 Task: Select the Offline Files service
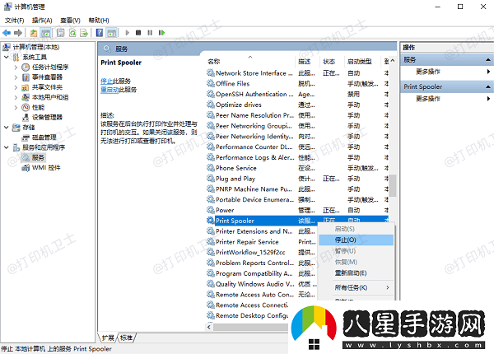[x=297, y=84]
